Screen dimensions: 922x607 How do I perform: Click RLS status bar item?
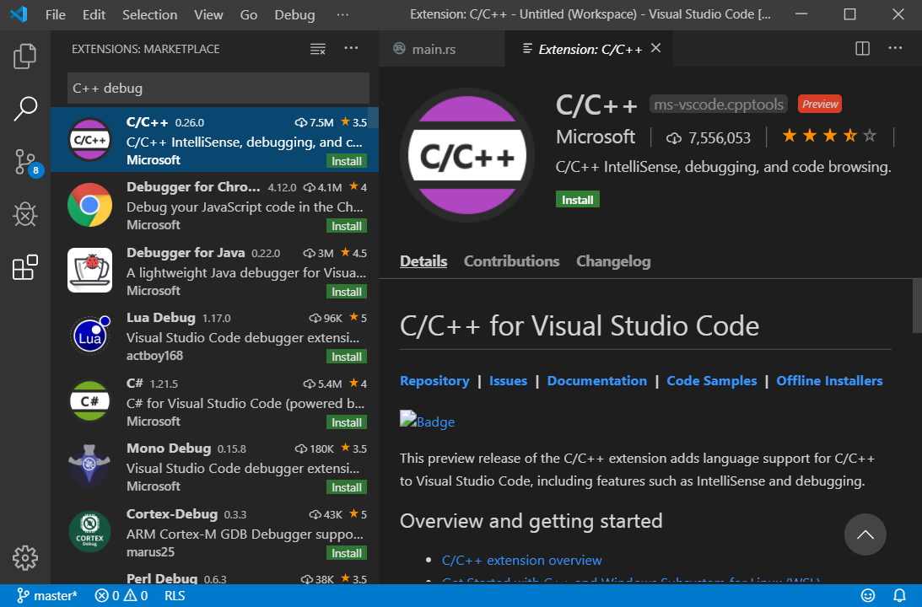(175, 596)
